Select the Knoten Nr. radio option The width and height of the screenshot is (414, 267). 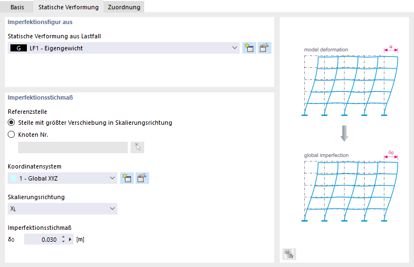click(12, 135)
